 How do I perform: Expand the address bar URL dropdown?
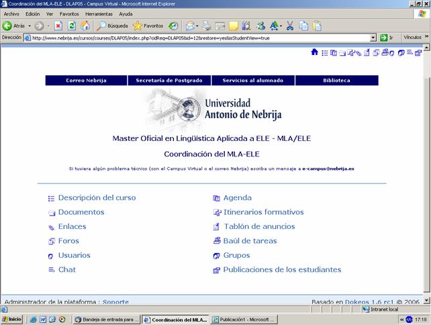(373, 38)
